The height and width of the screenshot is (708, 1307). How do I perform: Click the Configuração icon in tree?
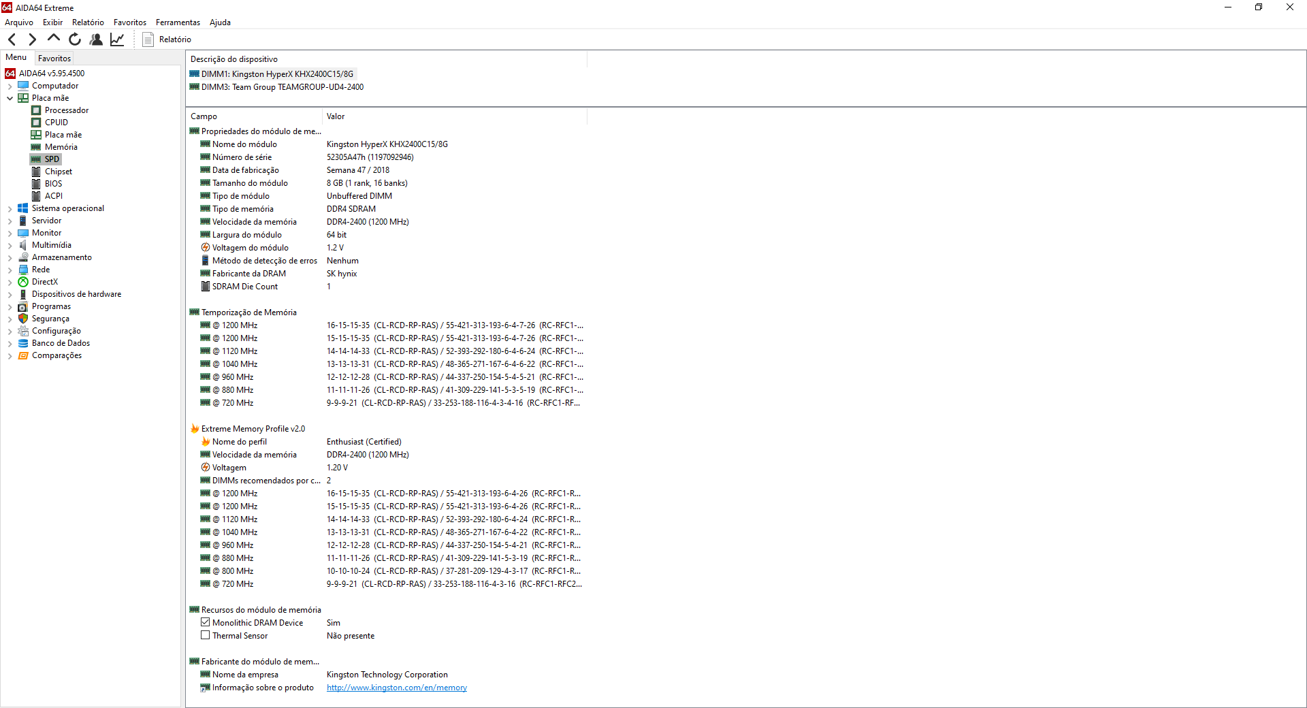point(23,331)
